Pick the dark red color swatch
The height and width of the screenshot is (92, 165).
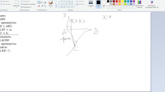(x=114, y=1)
